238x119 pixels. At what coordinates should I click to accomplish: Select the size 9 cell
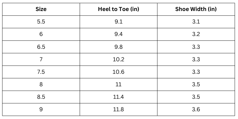(x=41, y=109)
